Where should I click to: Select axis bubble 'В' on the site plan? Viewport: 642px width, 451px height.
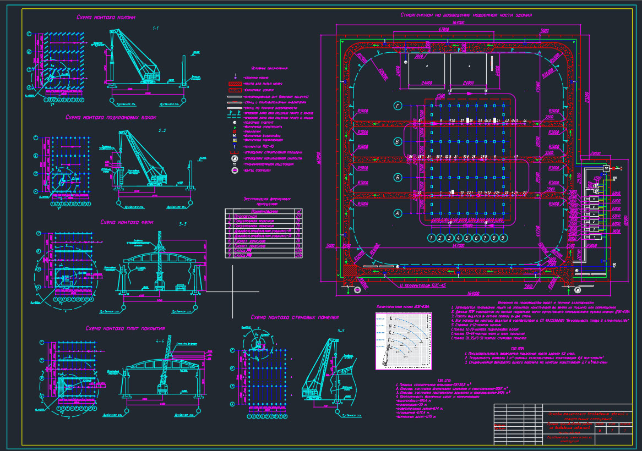(398, 141)
